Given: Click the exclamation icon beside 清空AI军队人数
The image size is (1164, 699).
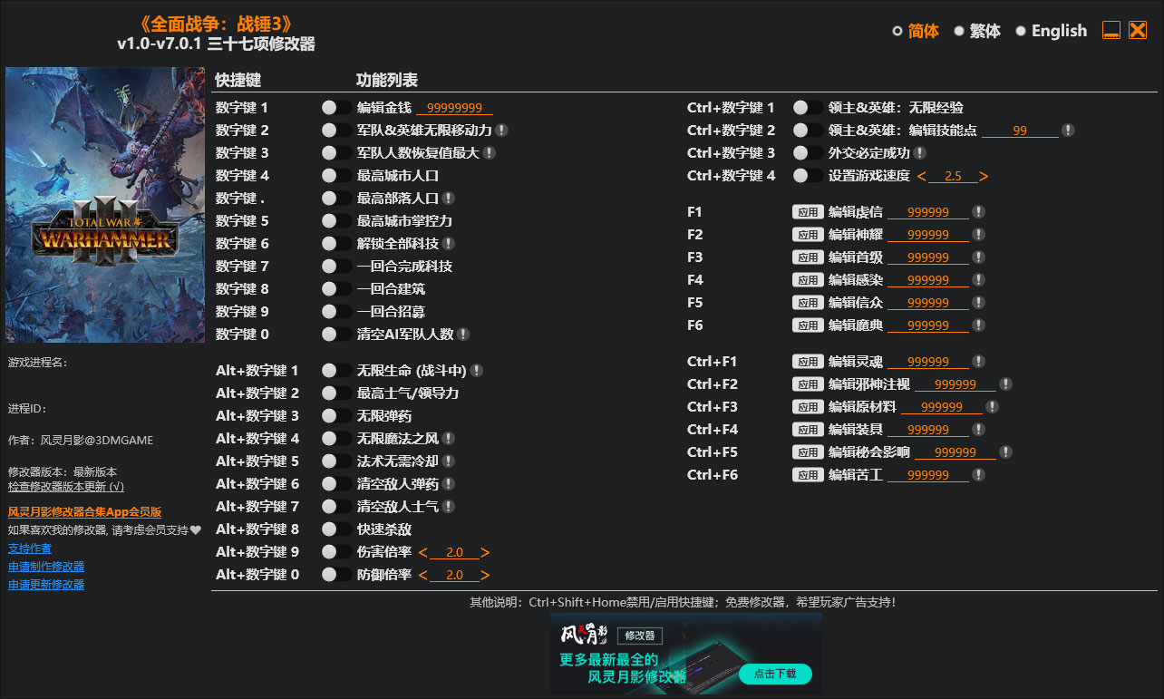Looking at the screenshot, I should (464, 334).
